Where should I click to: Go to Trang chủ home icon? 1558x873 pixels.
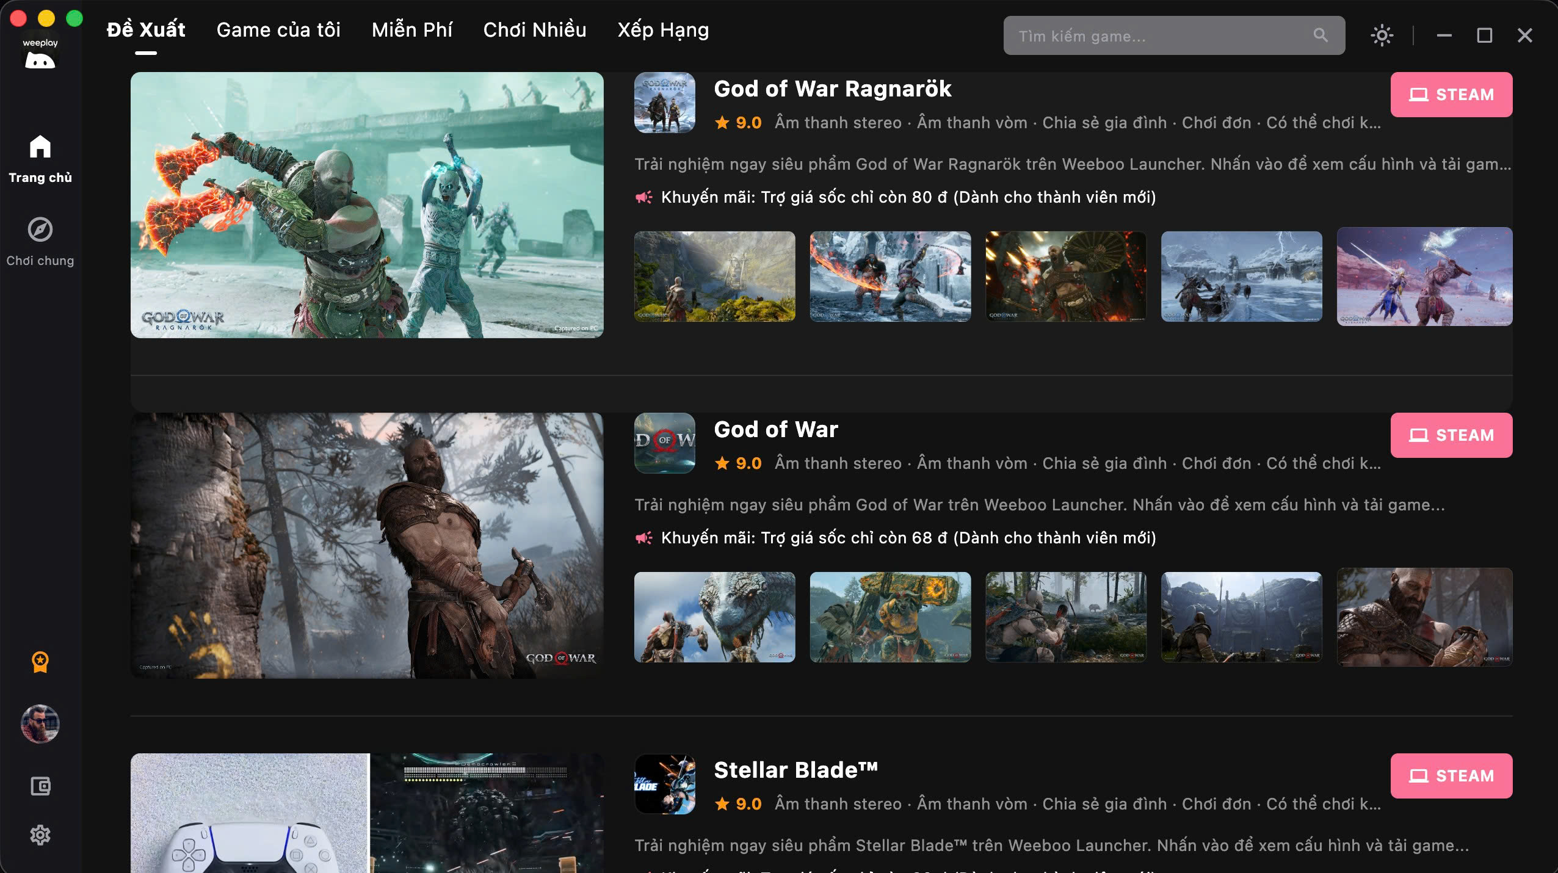pyautogui.click(x=40, y=147)
